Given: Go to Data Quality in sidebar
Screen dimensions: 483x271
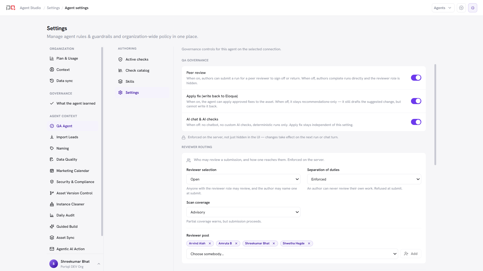Looking at the screenshot, I should [73, 159].
